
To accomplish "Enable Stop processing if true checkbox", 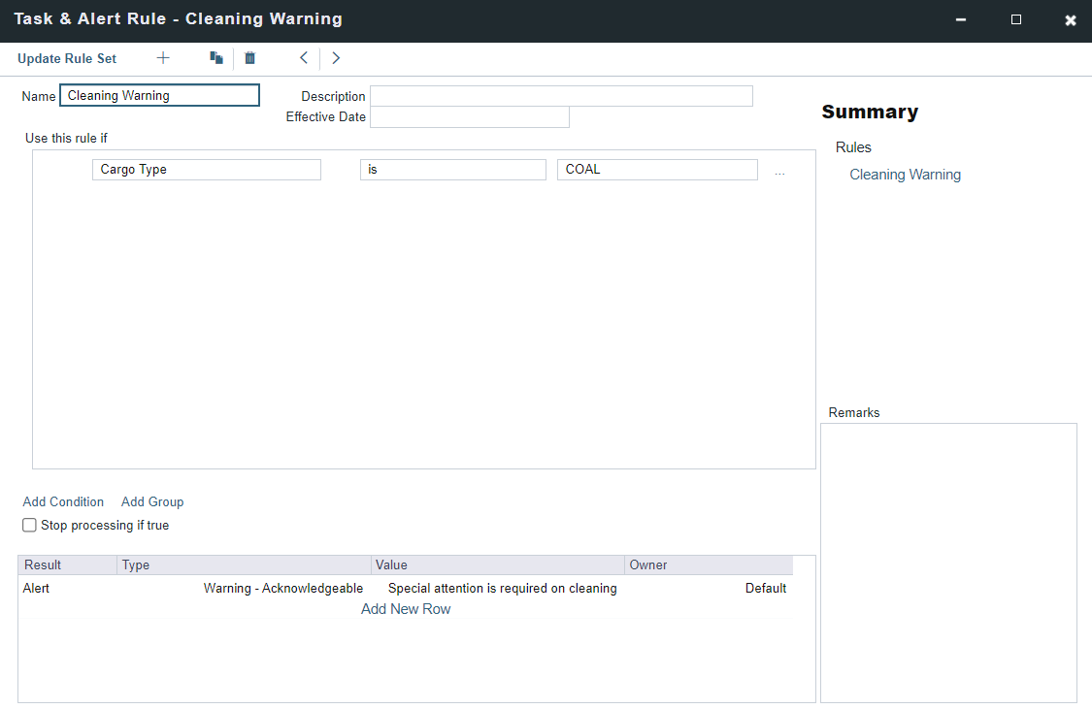I will click(29, 526).
